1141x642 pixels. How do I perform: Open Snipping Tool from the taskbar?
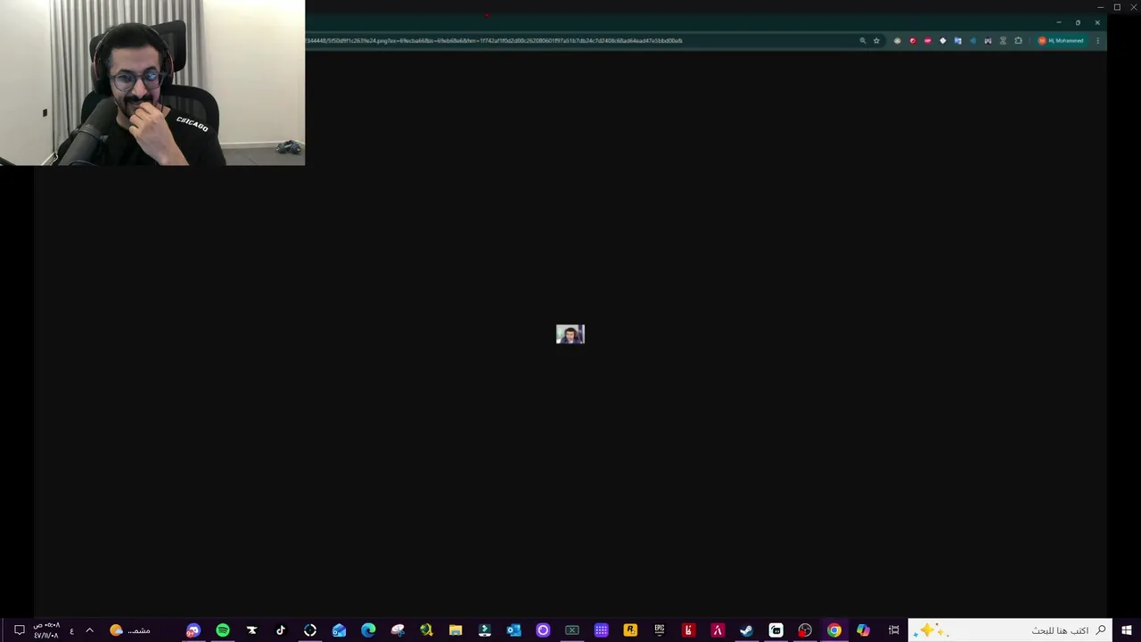point(398,630)
